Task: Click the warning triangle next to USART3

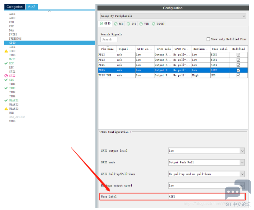Action: [x=6, y=109]
